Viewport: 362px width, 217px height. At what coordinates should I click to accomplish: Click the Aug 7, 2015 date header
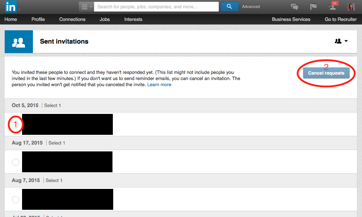26,180
